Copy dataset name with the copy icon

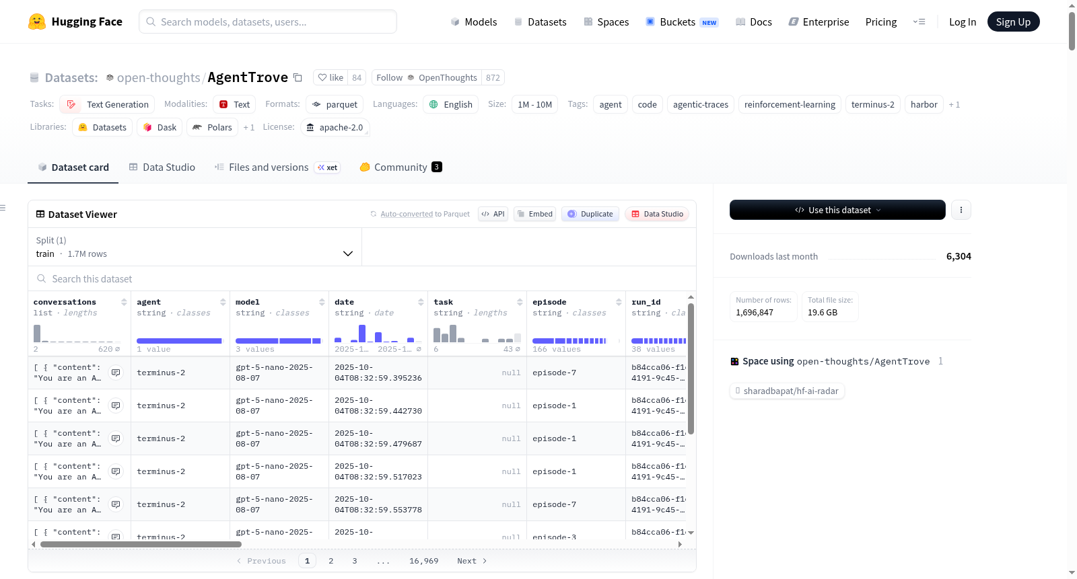coord(298,77)
